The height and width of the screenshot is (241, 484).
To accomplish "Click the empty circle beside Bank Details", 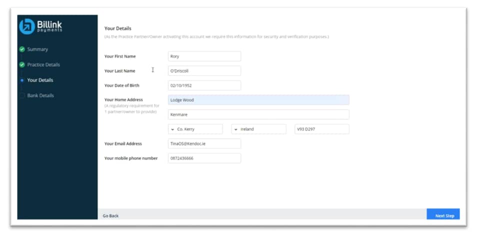I will click(22, 95).
